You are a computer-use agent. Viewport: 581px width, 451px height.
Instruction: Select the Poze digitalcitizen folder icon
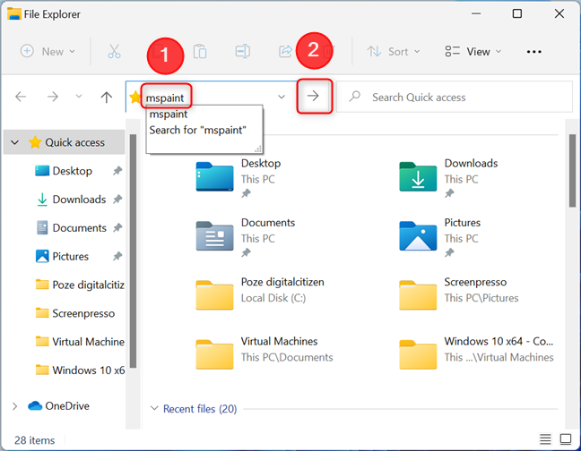click(214, 295)
